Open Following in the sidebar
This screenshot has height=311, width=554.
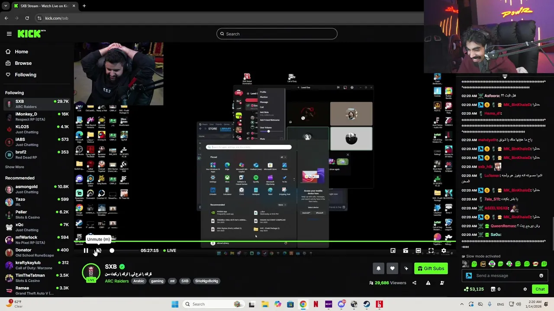(x=21, y=75)
